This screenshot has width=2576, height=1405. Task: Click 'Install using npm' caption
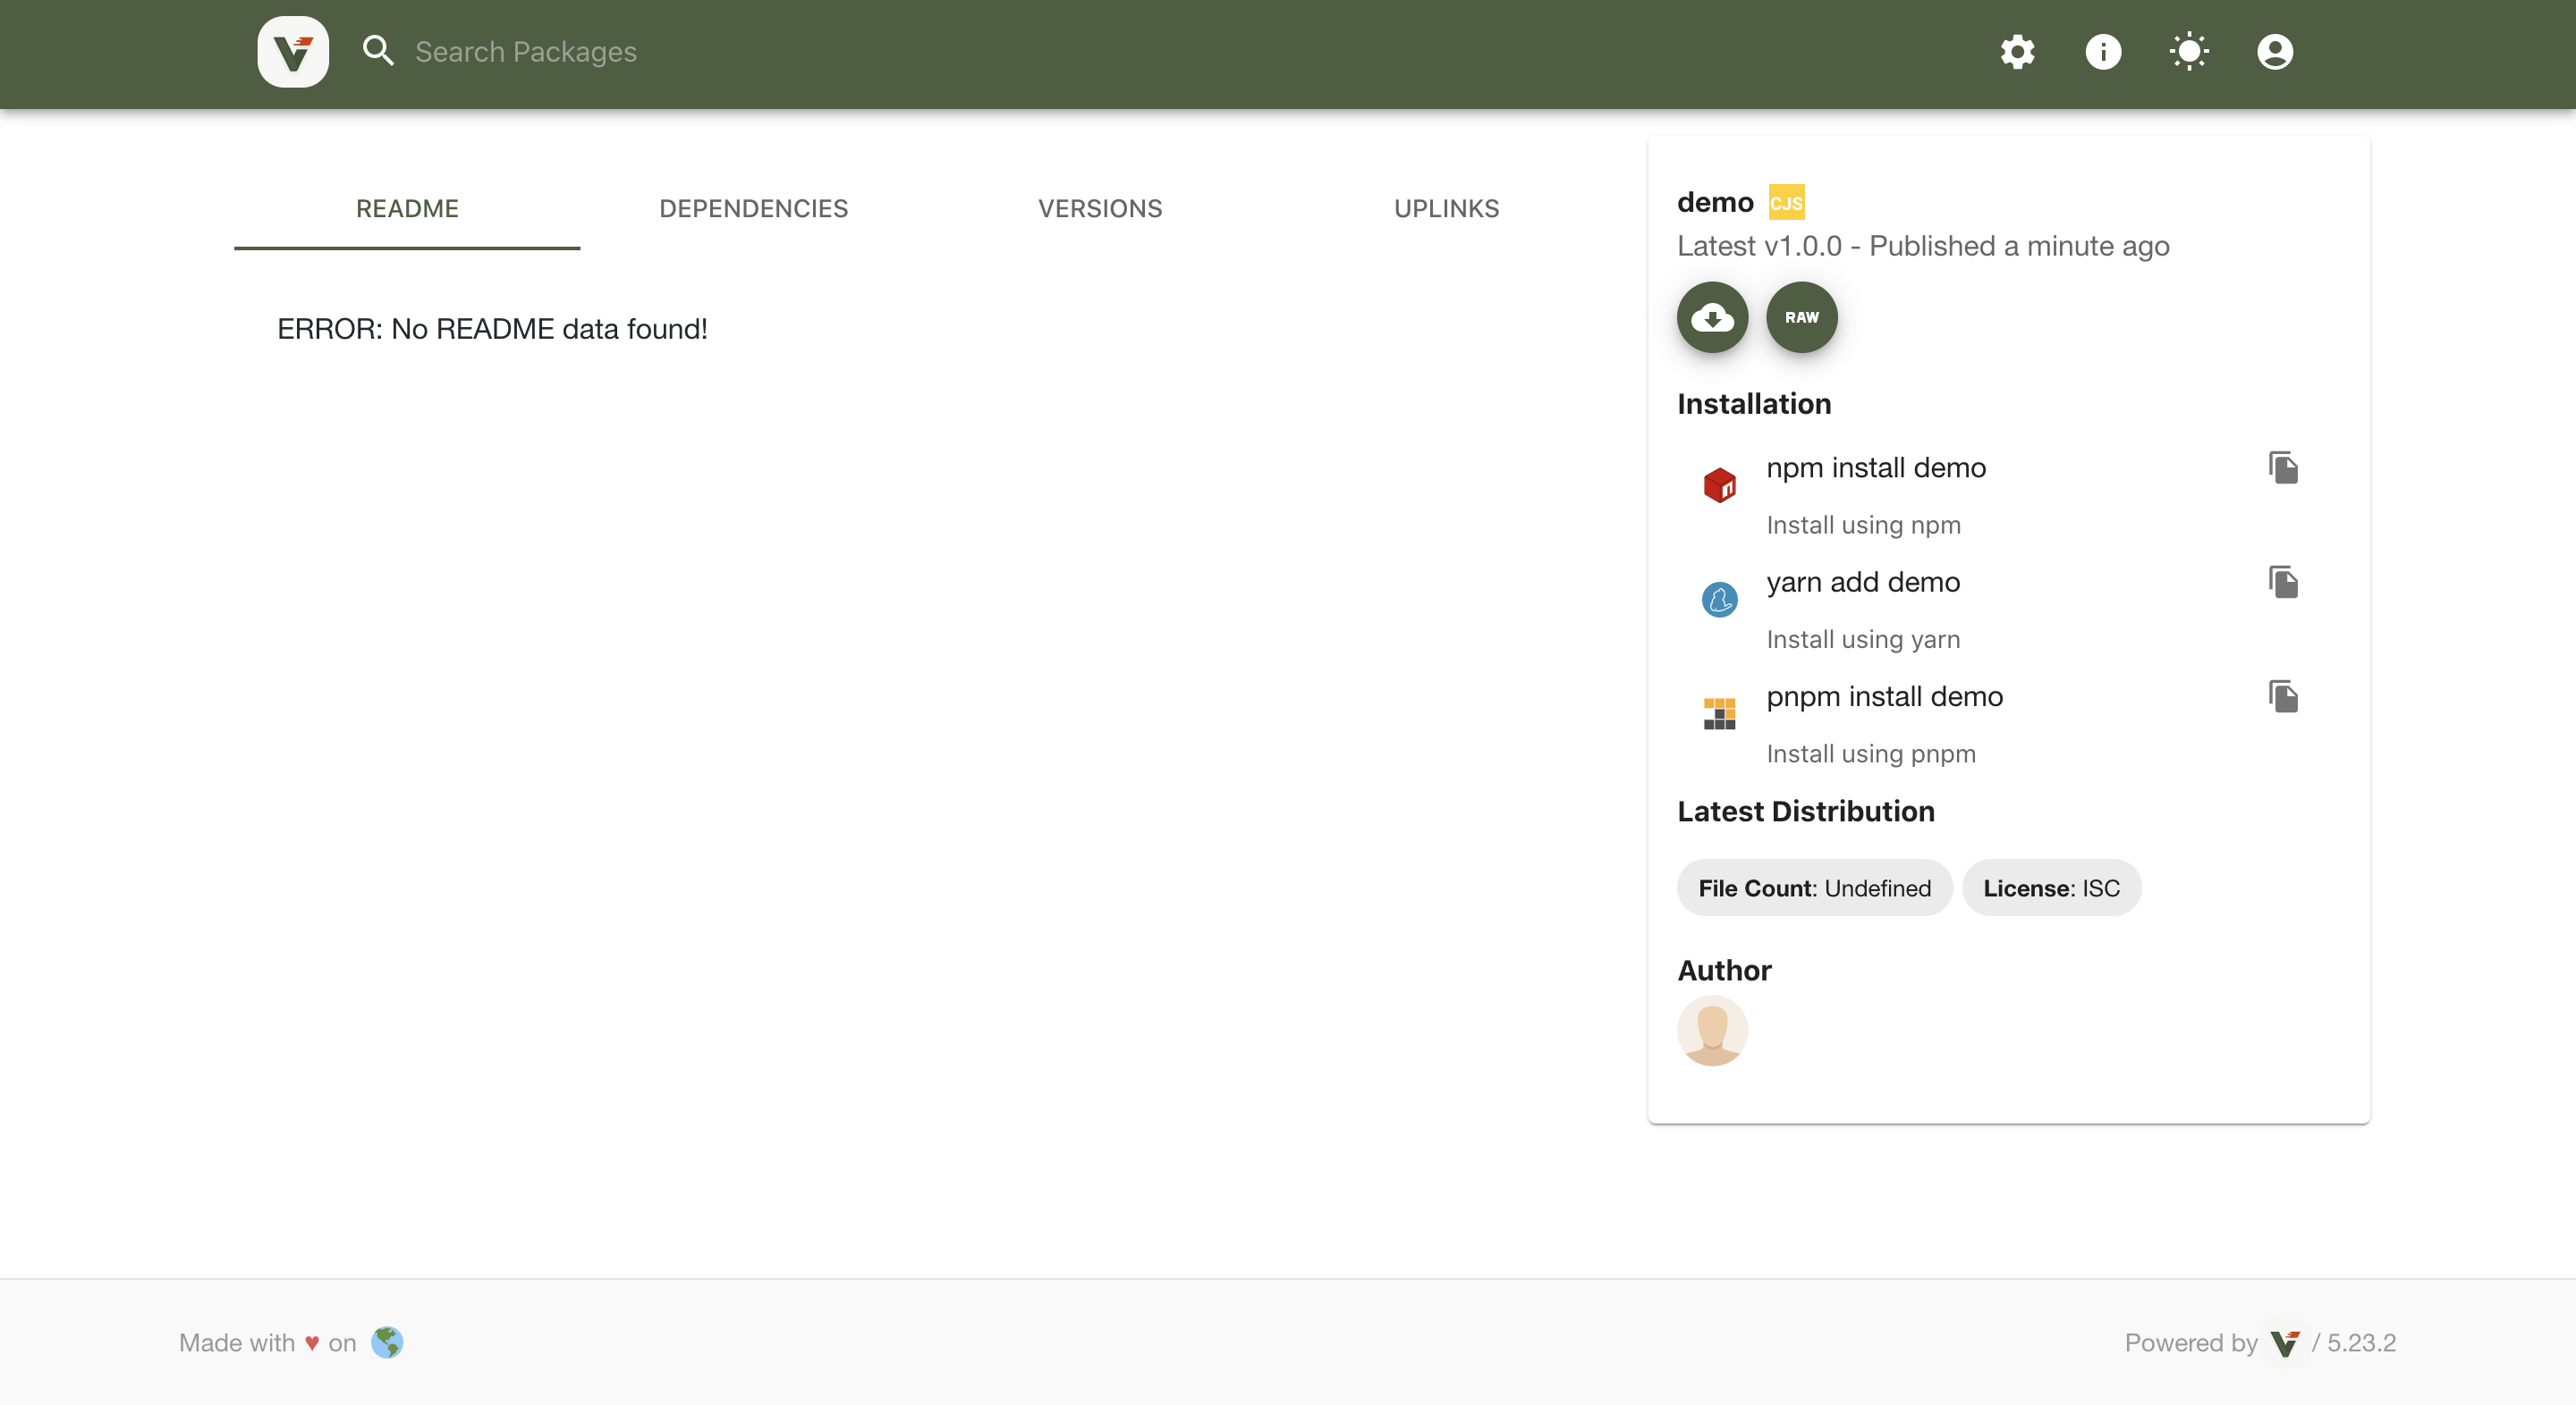tap(1863, 525)
